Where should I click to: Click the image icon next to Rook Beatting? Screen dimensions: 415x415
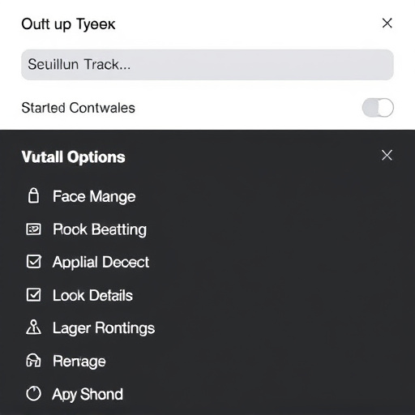point(33,229)
